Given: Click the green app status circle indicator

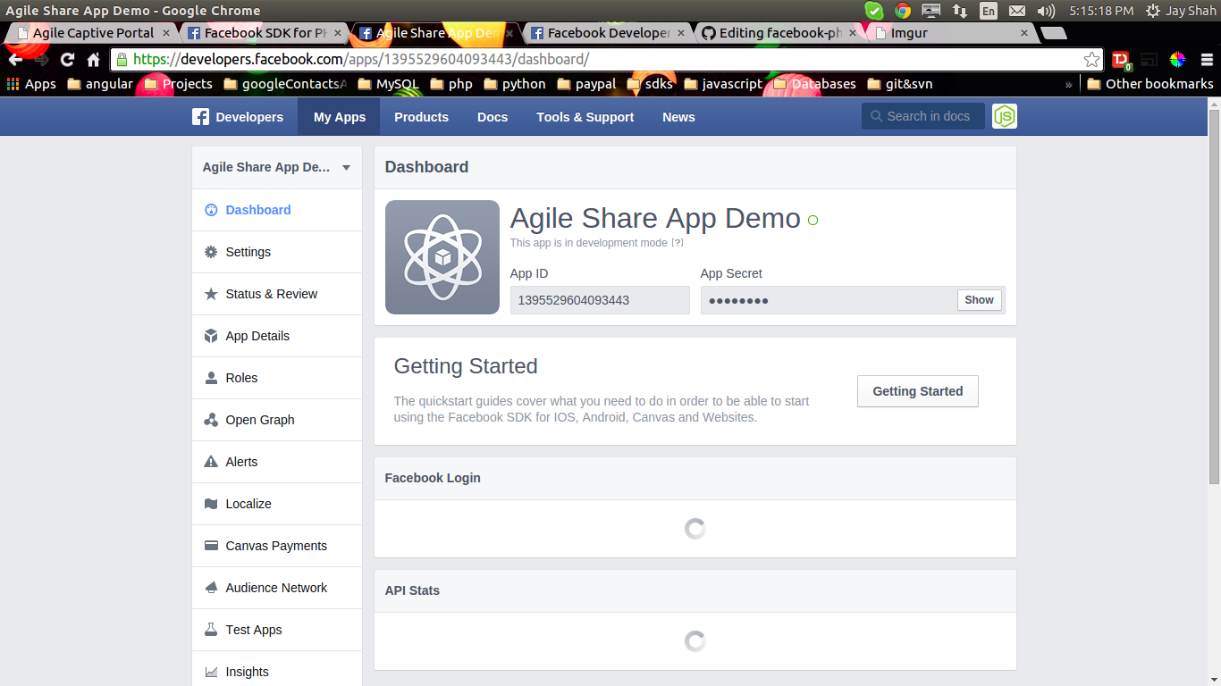Looking at the screenshot, I should 813,220.
